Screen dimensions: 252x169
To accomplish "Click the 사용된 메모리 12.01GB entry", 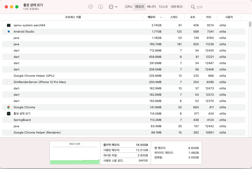I will pos(125,150).
